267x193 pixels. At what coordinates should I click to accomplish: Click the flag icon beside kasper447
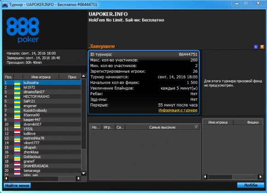coord(17,120)
